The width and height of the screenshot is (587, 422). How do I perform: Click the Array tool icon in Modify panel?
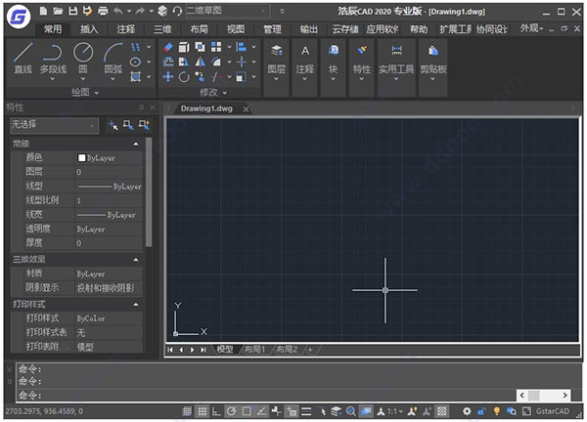[x=216, y=47]
